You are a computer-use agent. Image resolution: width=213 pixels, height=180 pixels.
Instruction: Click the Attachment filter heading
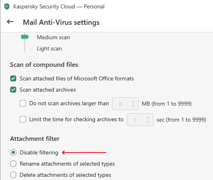[x=35, y=138]
